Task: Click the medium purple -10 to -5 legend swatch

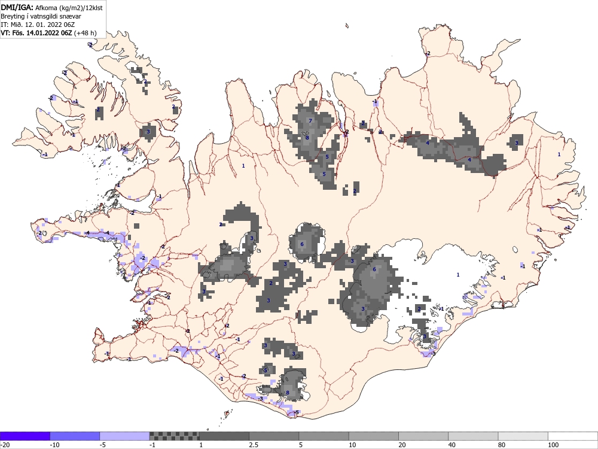Action: coord(75,436)
